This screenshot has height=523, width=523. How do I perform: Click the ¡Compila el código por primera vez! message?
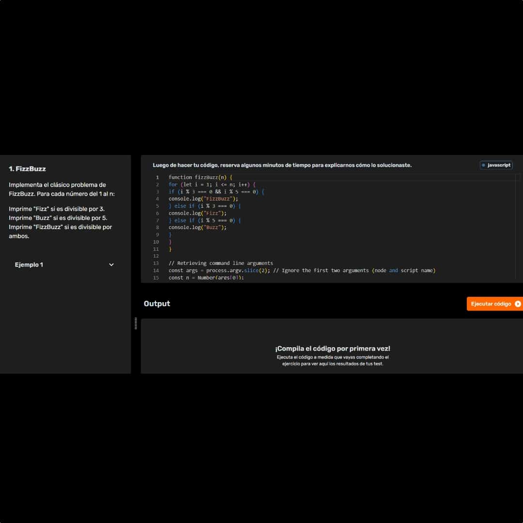click(x=333, y=349)
